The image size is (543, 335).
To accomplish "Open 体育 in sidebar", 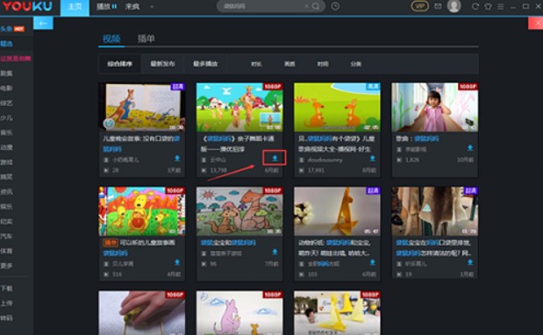I will click(x=7, y=251).
